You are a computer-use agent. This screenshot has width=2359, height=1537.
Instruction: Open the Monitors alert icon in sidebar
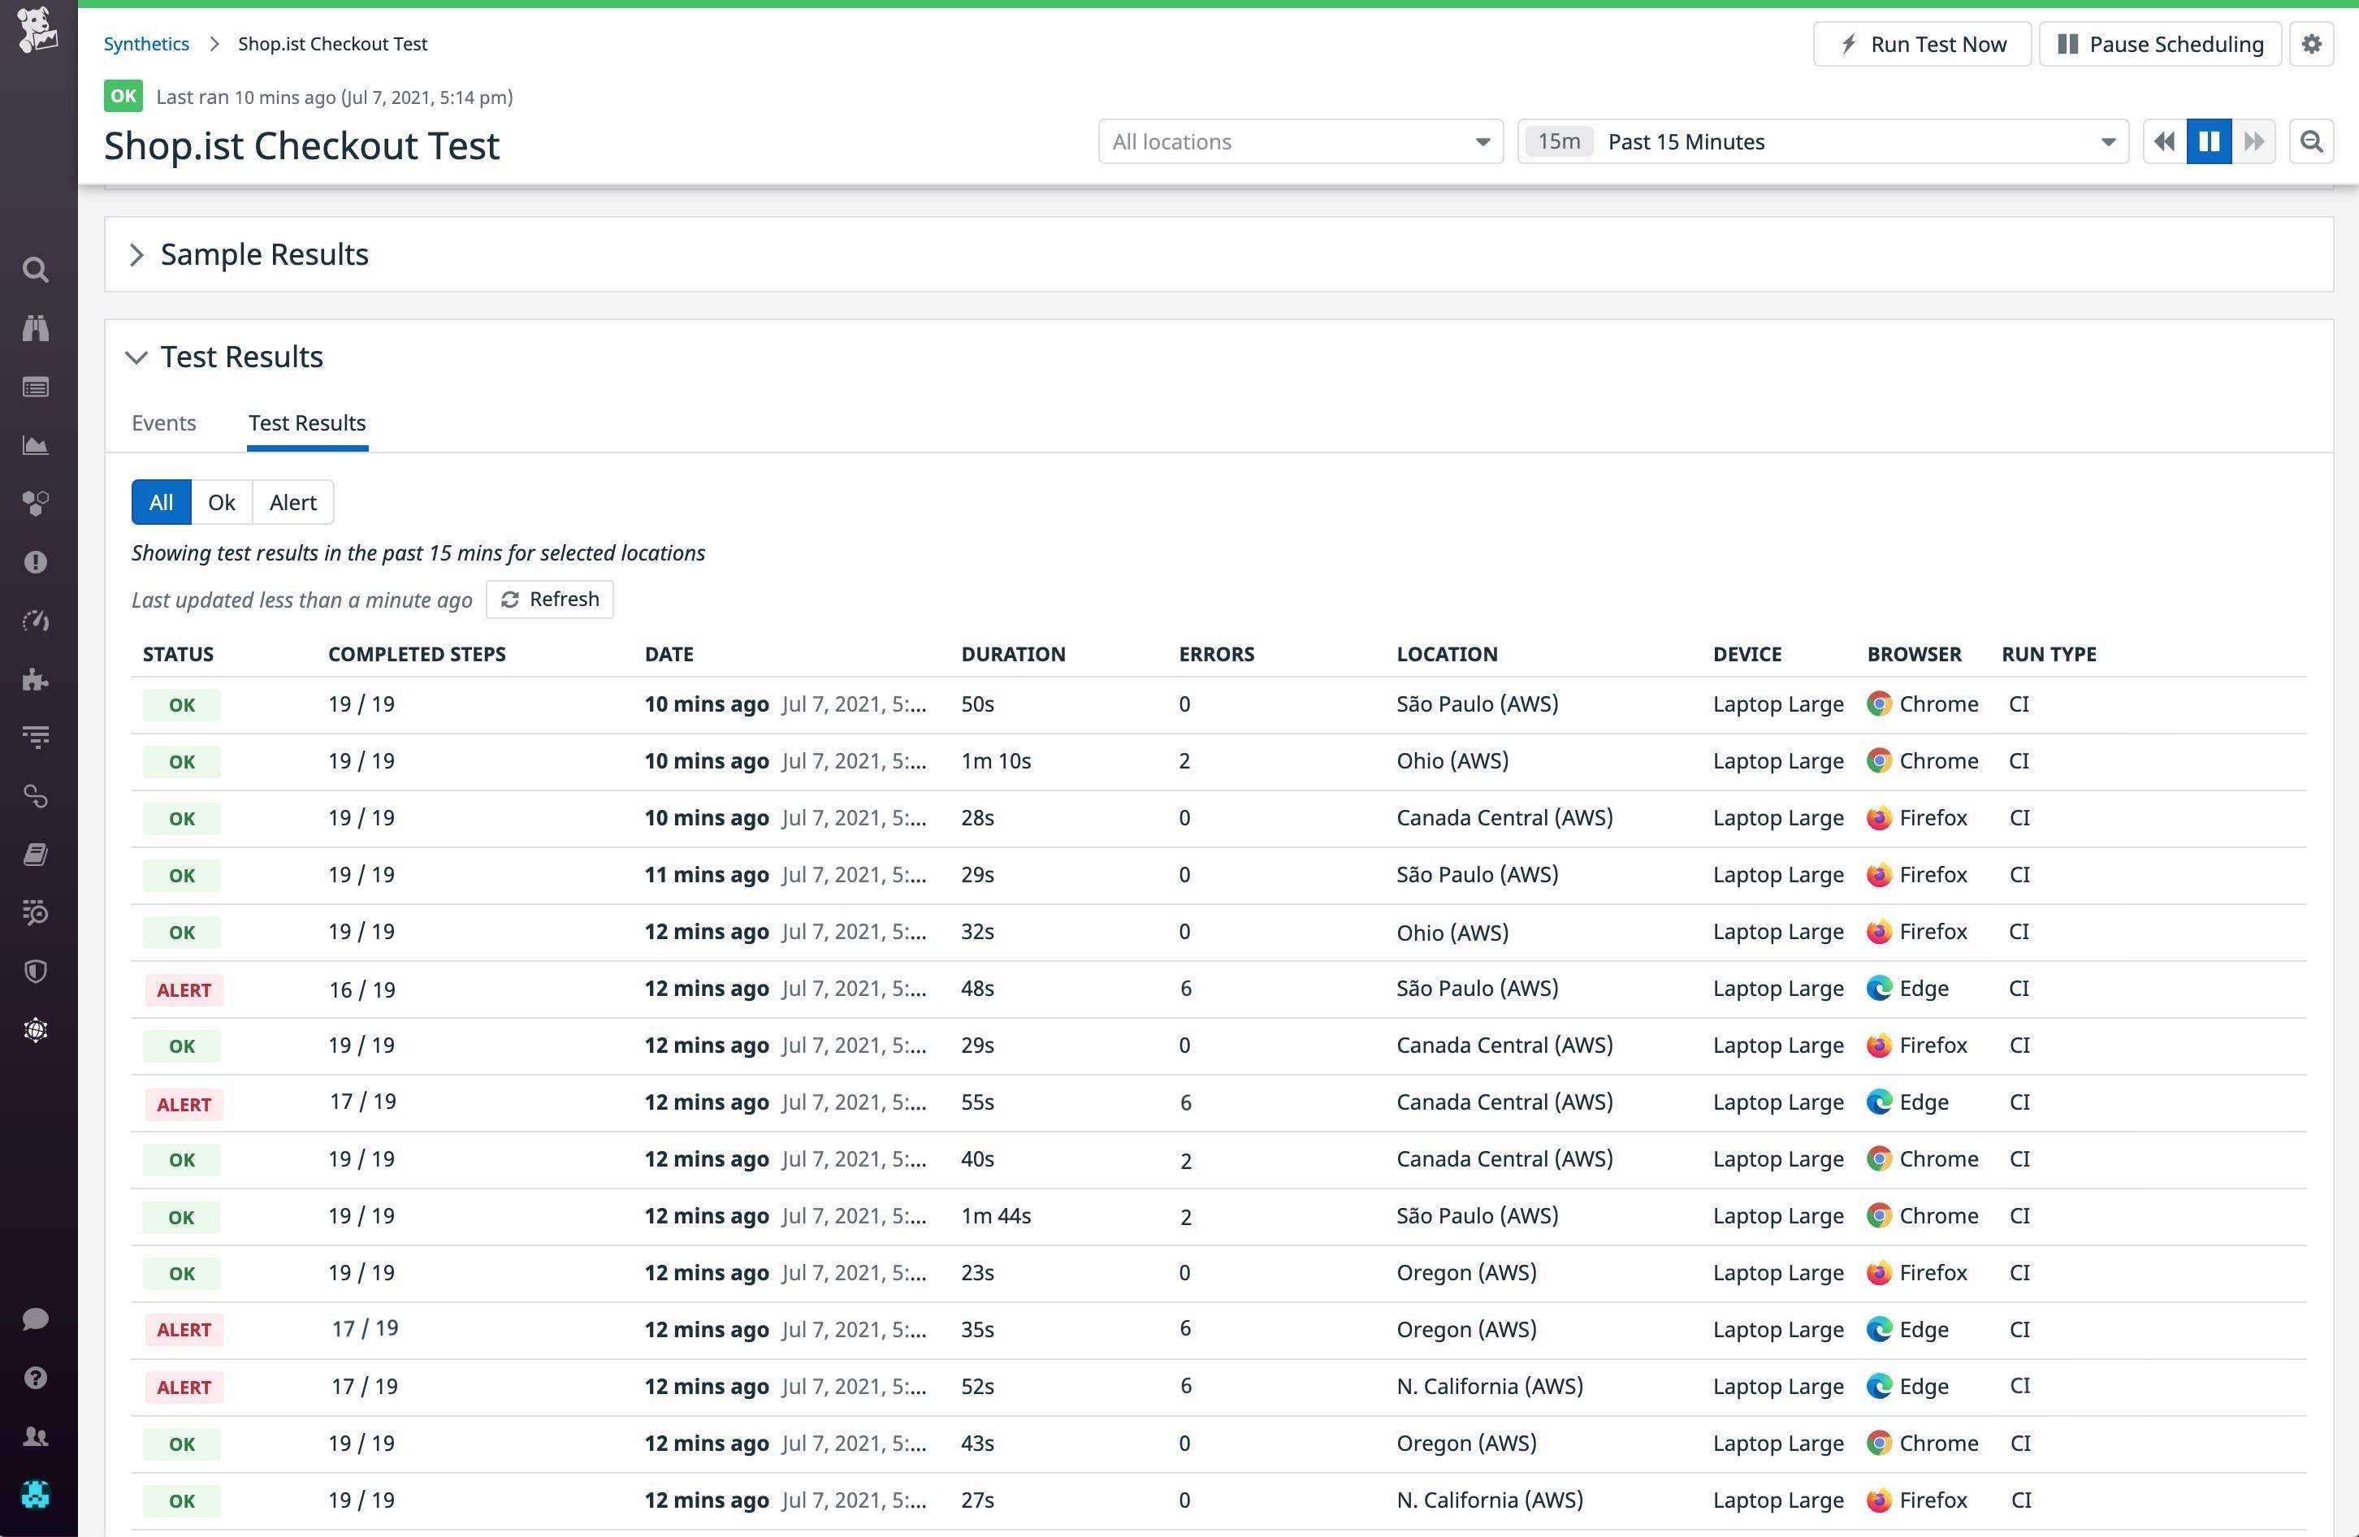36,562
